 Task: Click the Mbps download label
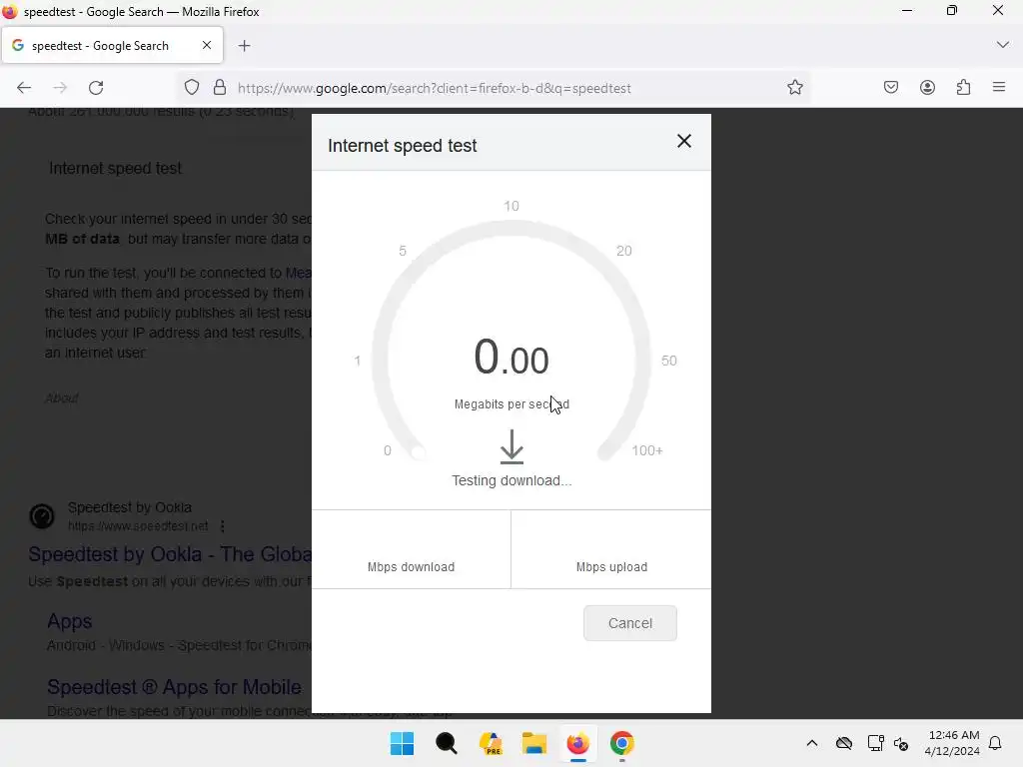coord(411,567)
